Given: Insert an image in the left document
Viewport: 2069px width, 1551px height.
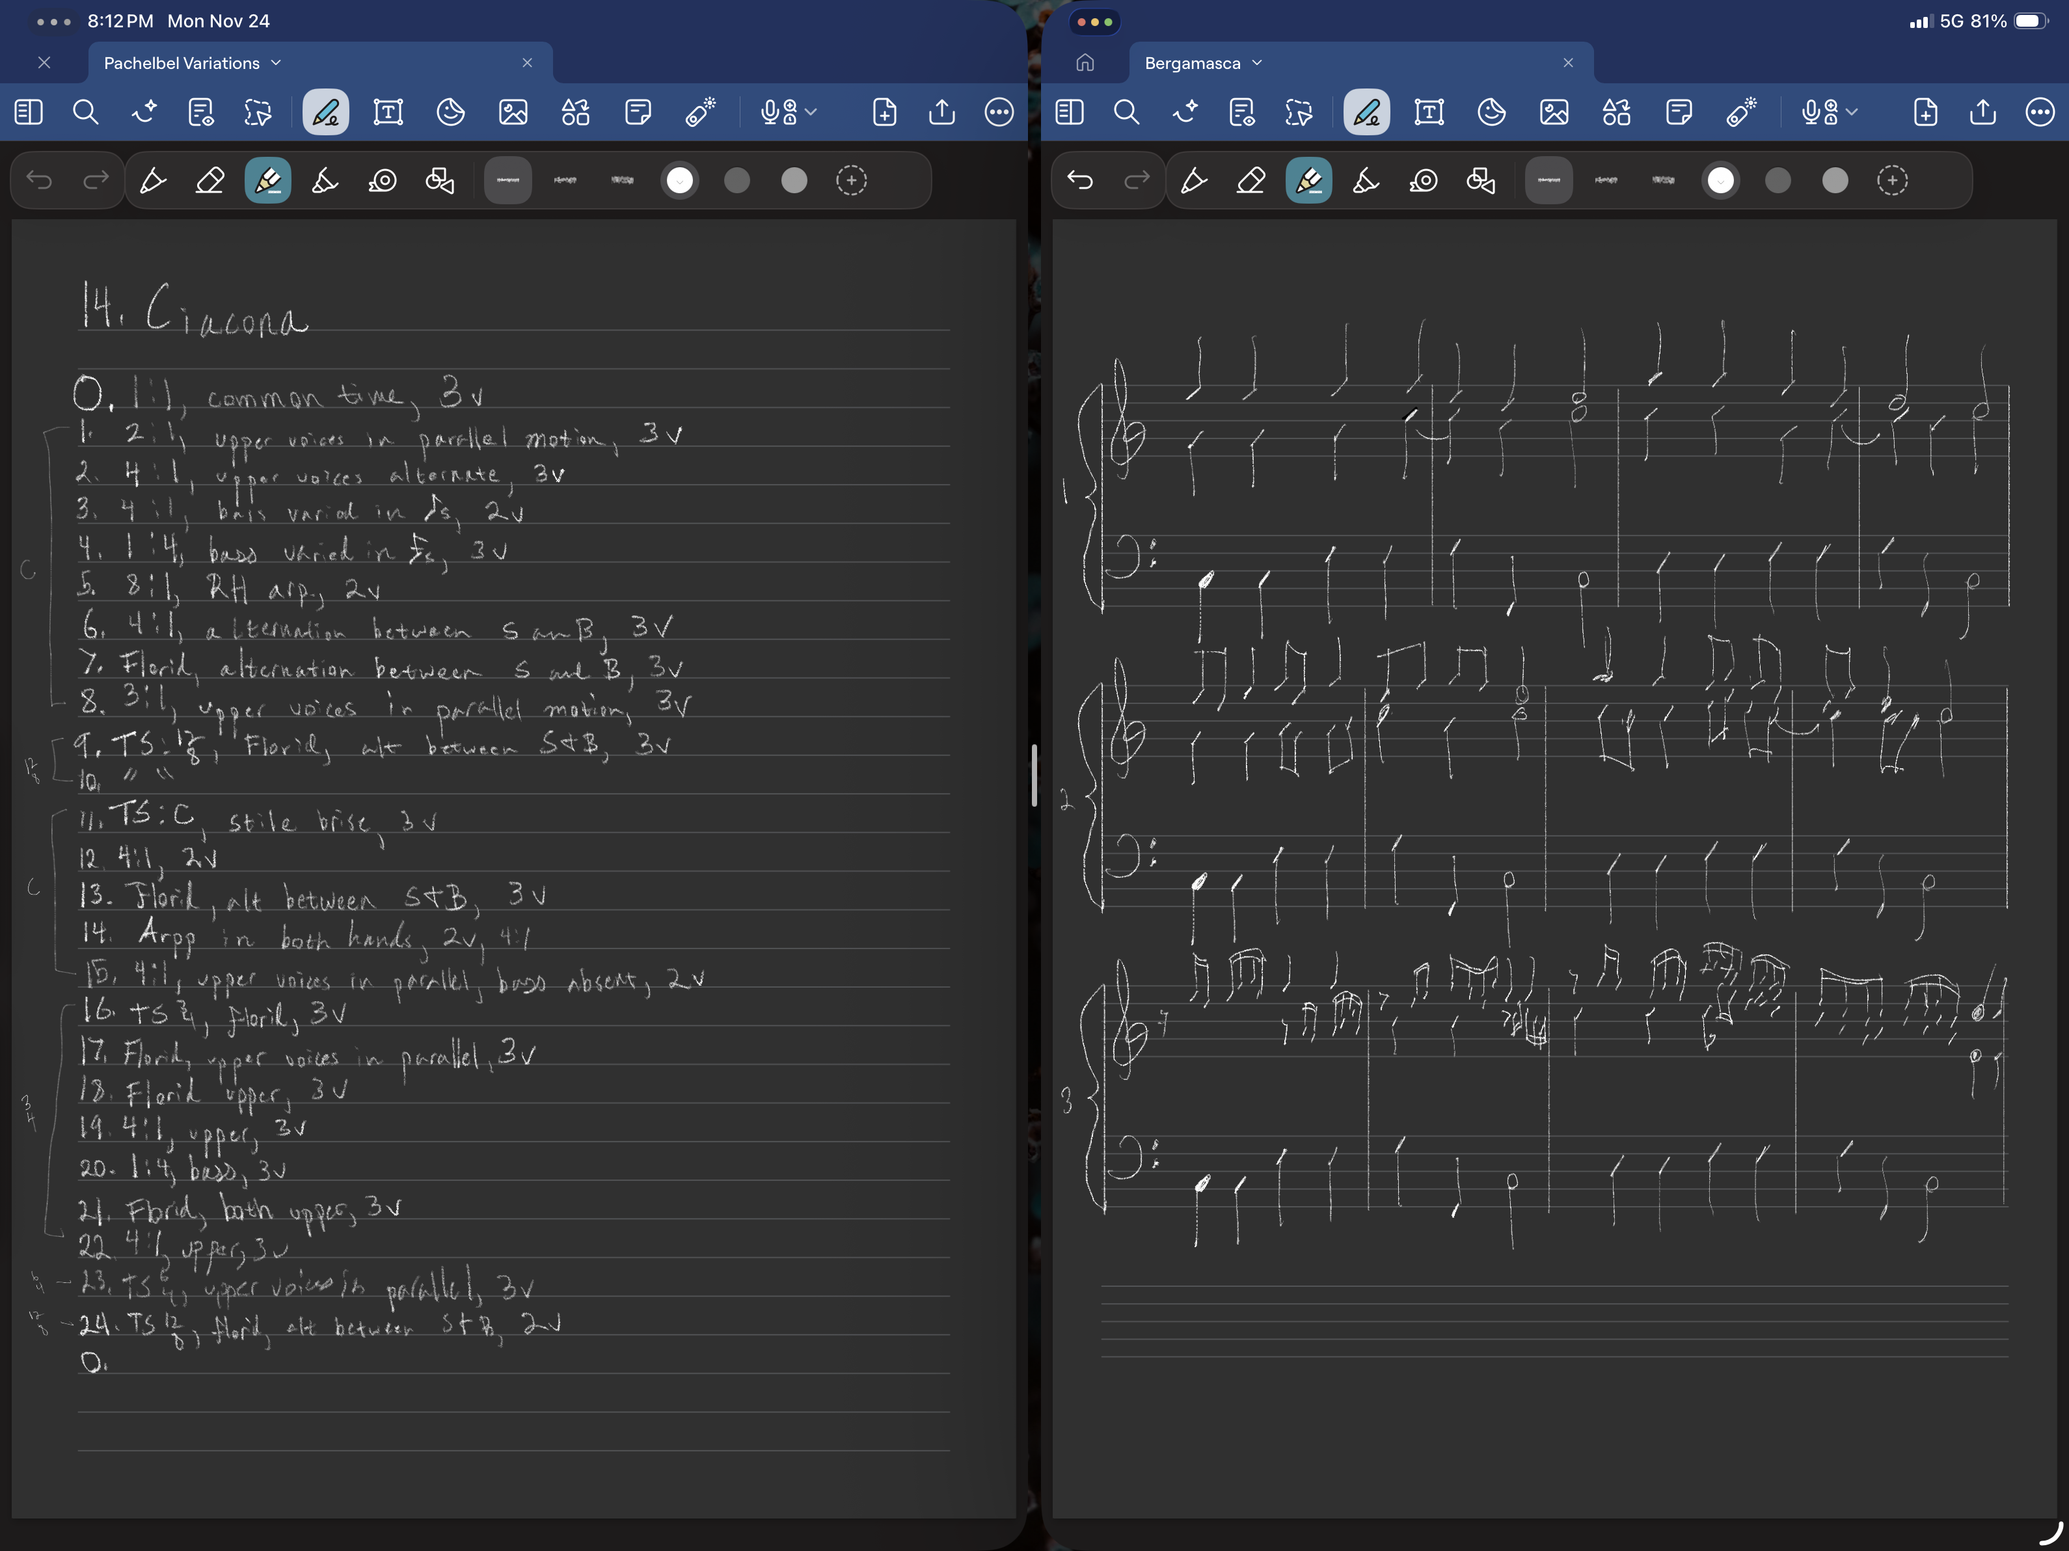Looking at the screenshot, I should coord(513,113).
